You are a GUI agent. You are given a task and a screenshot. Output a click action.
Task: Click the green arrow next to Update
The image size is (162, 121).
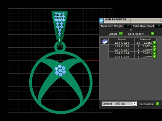coord(121,34)
